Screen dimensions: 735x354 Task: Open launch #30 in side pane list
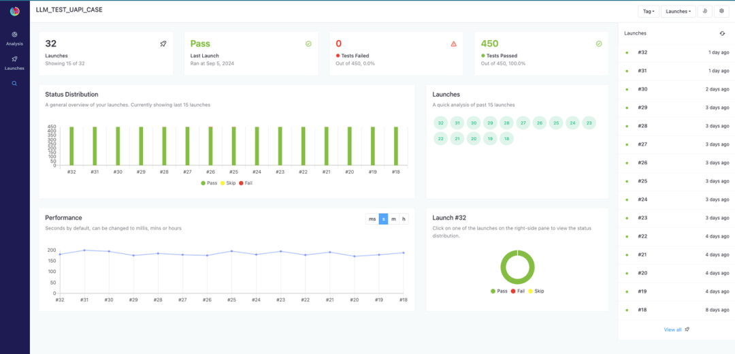click(676, 89)
